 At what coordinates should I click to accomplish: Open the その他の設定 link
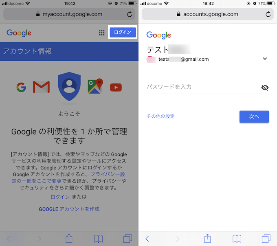coord(160,116)
